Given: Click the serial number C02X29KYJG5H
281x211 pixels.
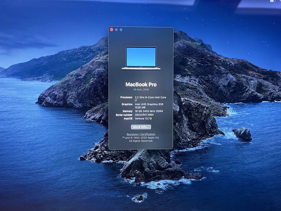Looking at the screenshot, I should pyautogui.click(x=144, y=115).
